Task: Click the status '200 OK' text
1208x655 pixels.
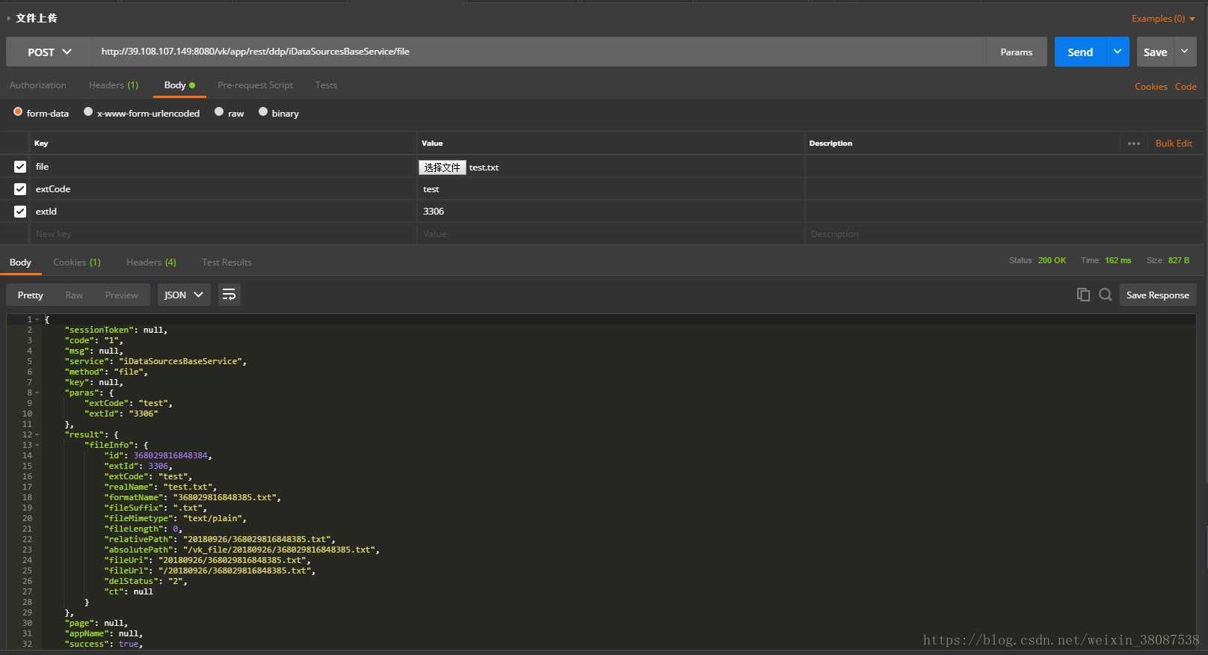Action: tap(1052, 260)
